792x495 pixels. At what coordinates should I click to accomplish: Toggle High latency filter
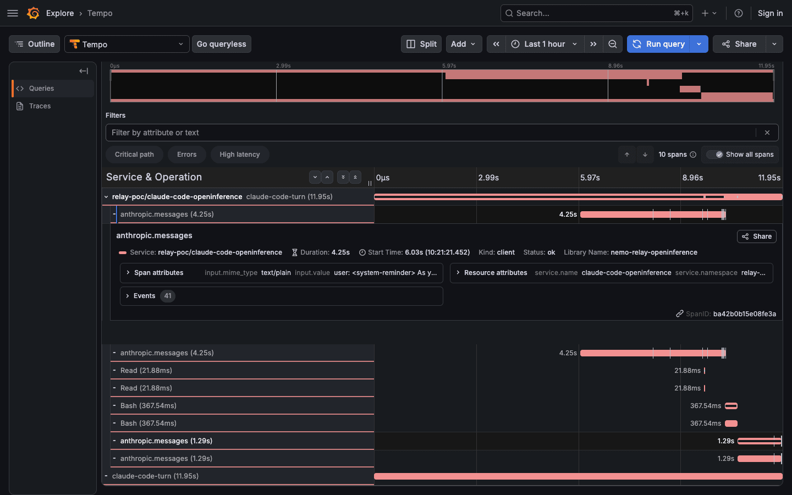[x=240, y=155]
